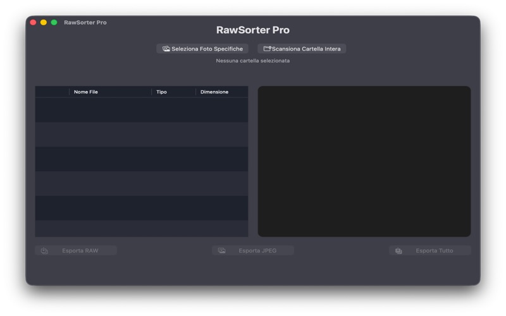Click the large RawSorter Pro heading
This screenshot has width=506, height=316.
(252, 30)
